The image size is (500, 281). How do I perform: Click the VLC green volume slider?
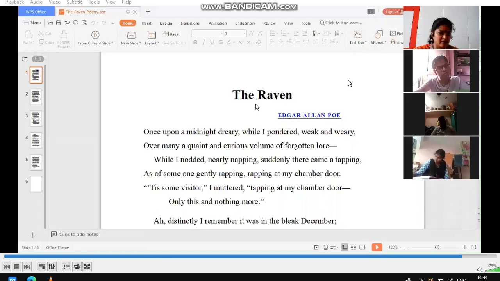[x=492, y=269]
